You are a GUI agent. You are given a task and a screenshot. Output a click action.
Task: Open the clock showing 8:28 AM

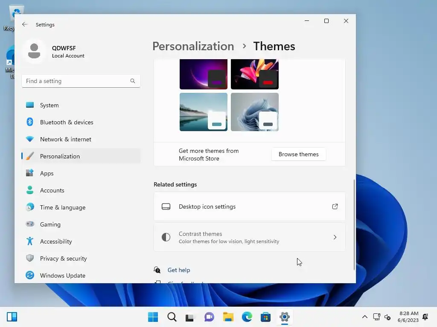[x=408, y=317]
